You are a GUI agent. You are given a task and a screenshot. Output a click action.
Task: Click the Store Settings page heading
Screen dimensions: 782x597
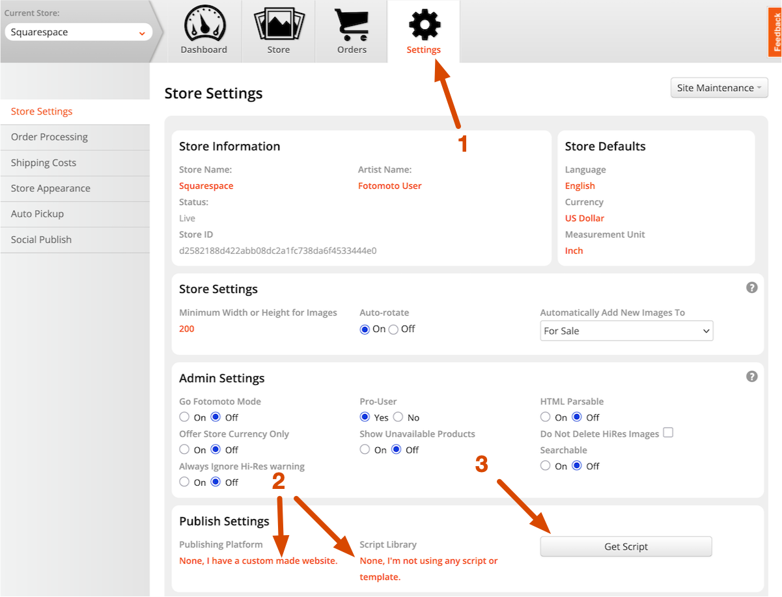[214, 93]
